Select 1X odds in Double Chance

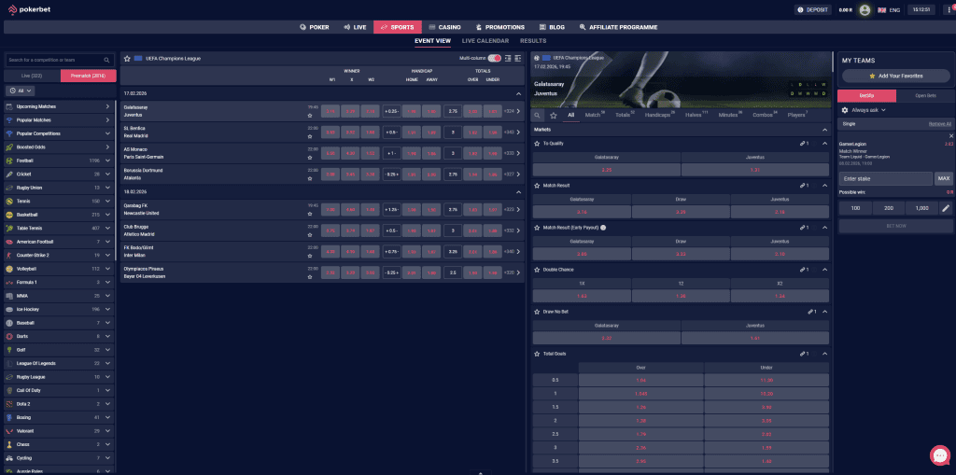[x=582, y=296]
